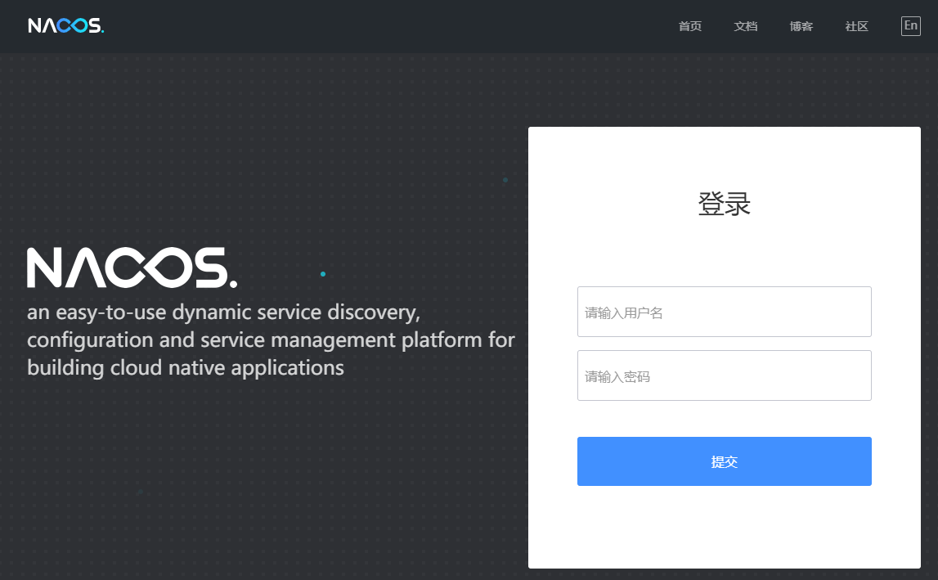
Task: Focus the 请输入密码 password field
Action: click(724, 375)
